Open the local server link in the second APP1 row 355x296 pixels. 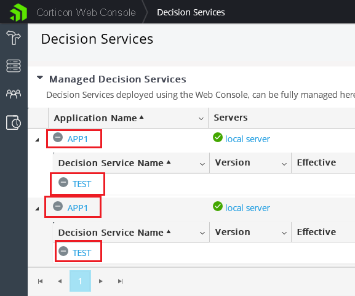(247, 208)
